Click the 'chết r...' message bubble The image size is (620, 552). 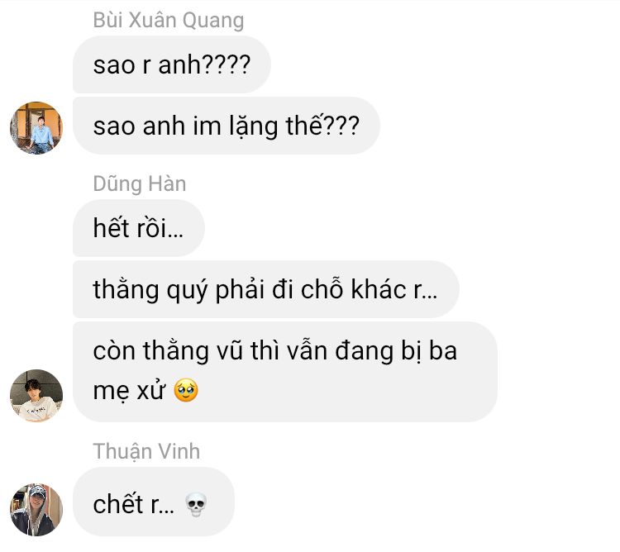click(154, 502)
